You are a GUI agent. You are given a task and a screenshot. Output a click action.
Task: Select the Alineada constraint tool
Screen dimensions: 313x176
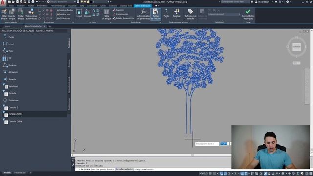(88, 13)
